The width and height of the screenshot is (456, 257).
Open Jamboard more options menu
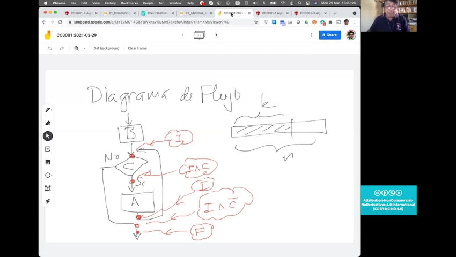click(312, 35)
